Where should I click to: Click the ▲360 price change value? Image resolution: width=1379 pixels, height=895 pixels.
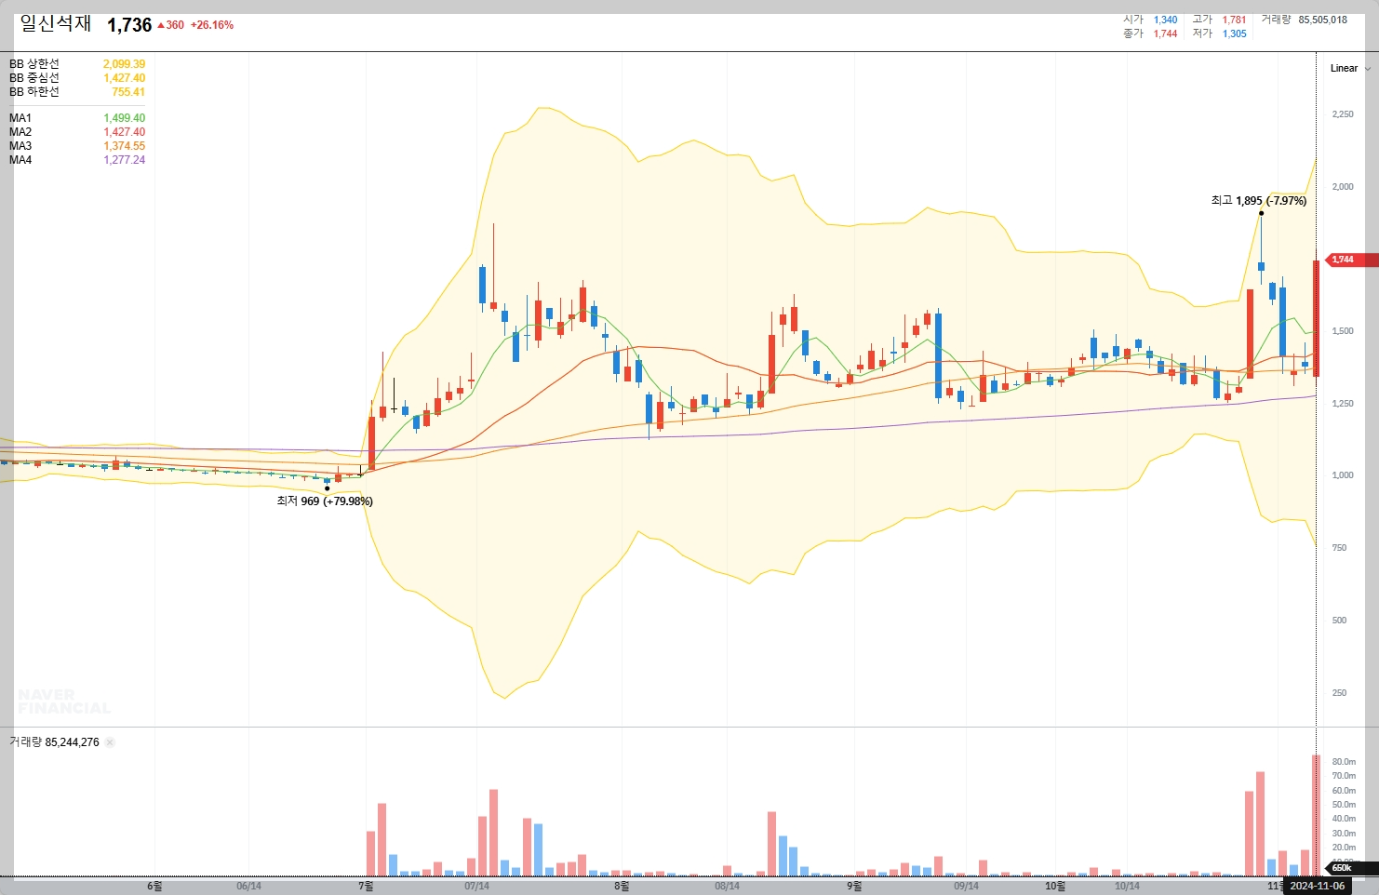click(170, 25)
